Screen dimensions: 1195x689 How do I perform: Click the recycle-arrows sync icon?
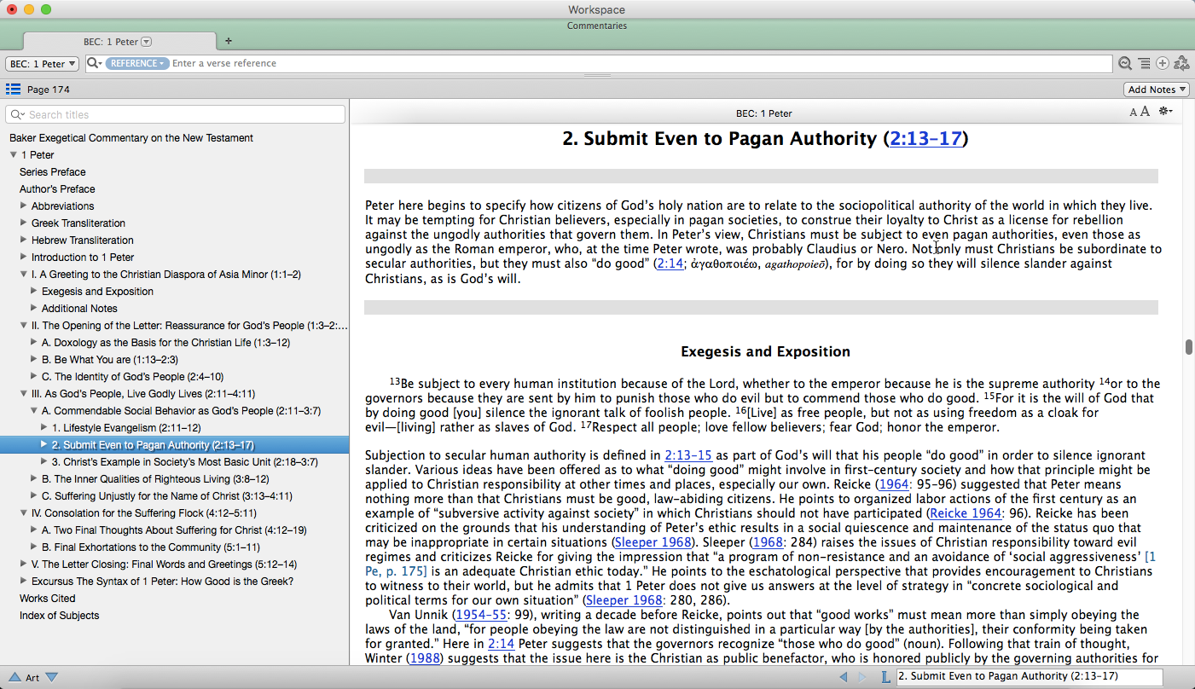click(x=1181, y=63)
